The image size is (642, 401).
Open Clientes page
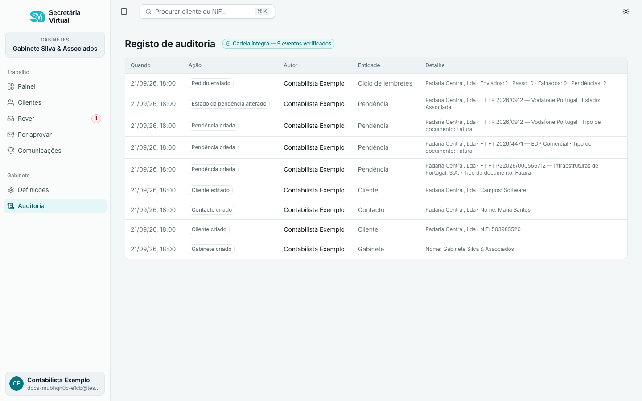click(x=55, y=102)
